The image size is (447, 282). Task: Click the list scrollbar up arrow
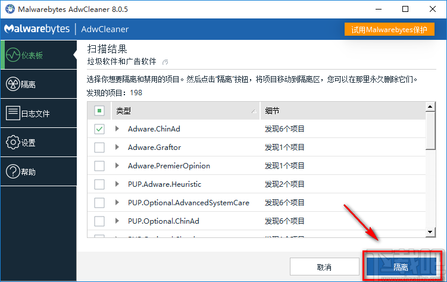pos(430,107)
